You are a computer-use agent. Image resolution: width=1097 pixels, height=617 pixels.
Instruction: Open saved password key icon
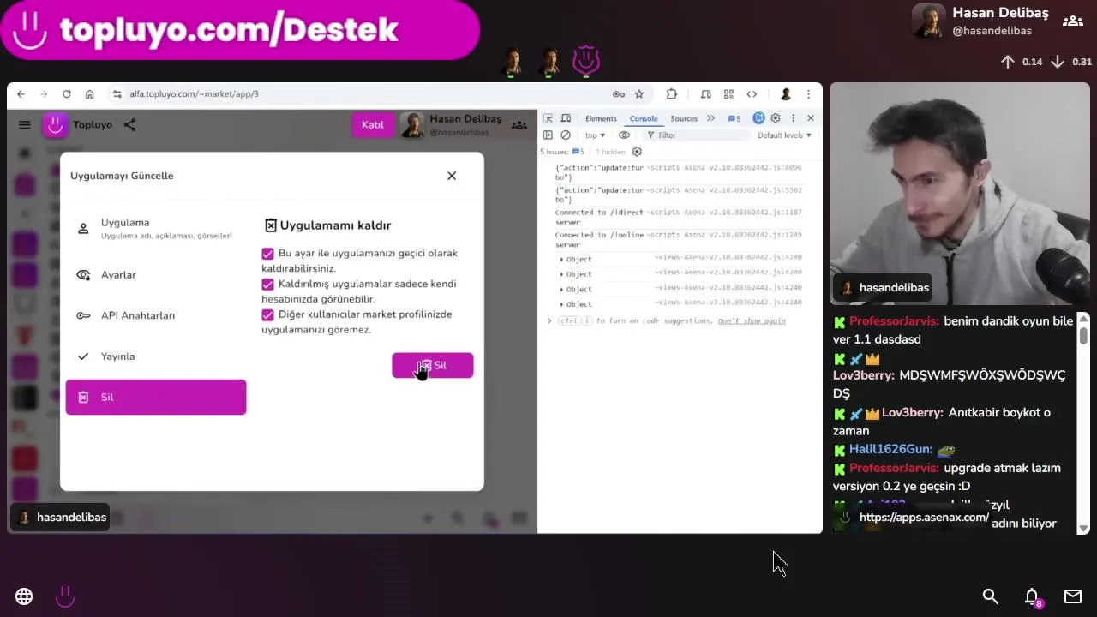point(618,94)
